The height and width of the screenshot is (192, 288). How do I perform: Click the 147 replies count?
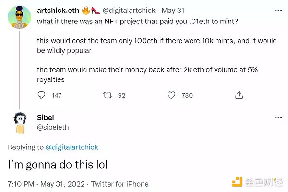tap(57, 95)
